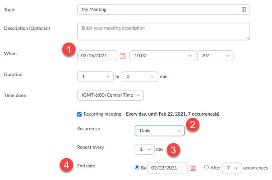
Task: Click the start date field 02/16/2021
Action: tap(97, 56)
